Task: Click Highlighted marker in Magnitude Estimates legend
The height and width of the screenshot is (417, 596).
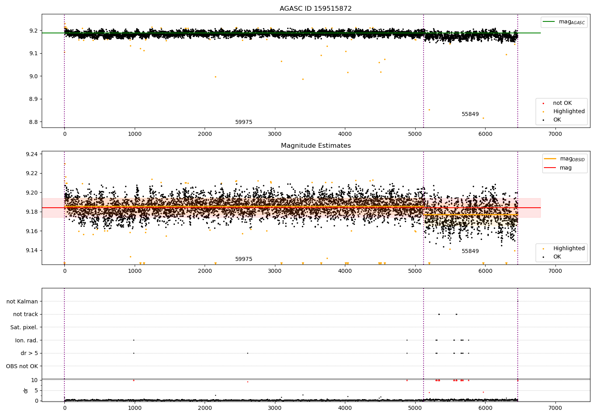Action: point(543,249)
